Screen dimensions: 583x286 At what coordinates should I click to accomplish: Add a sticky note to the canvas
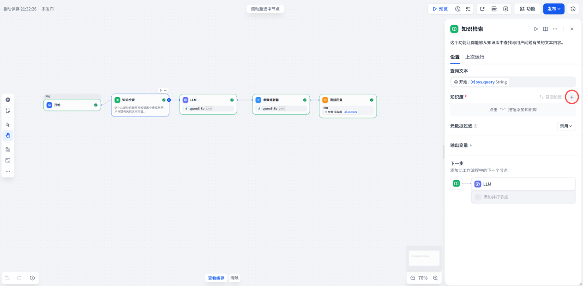(8, 111)
